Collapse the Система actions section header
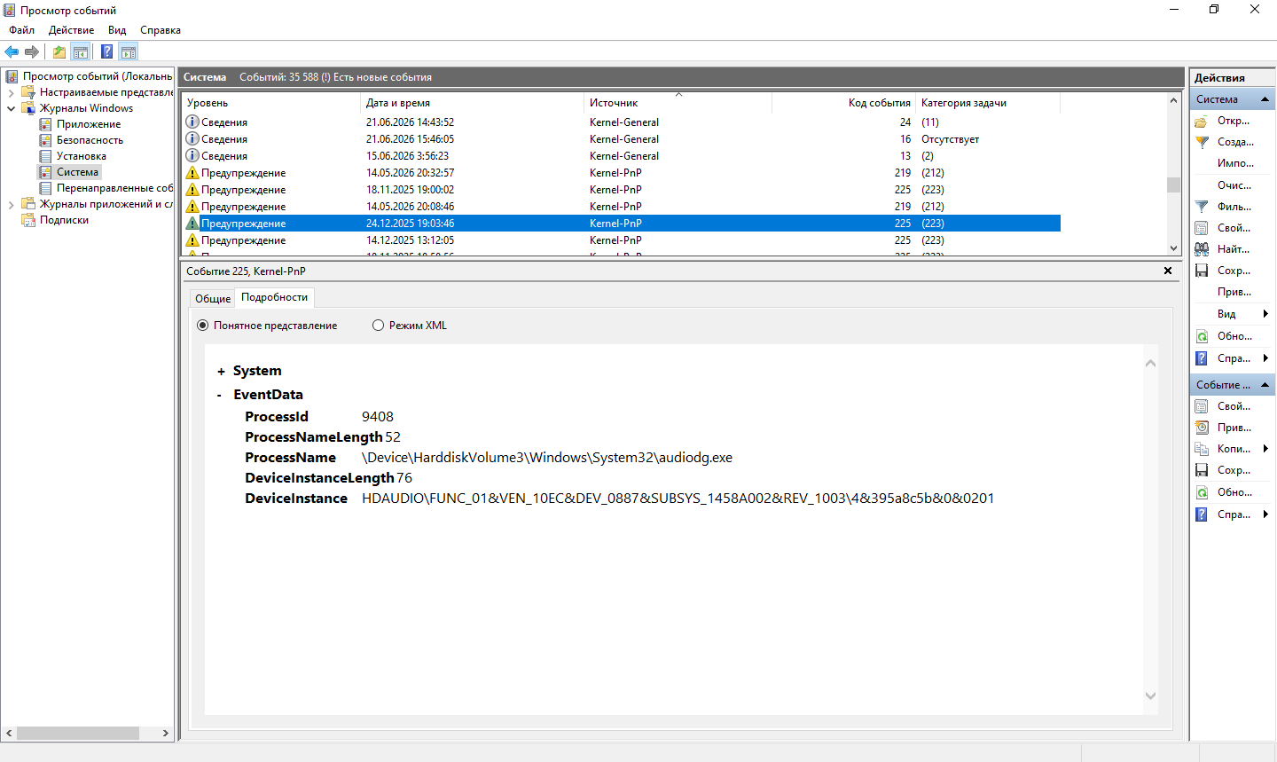 tap(1232, 99)
